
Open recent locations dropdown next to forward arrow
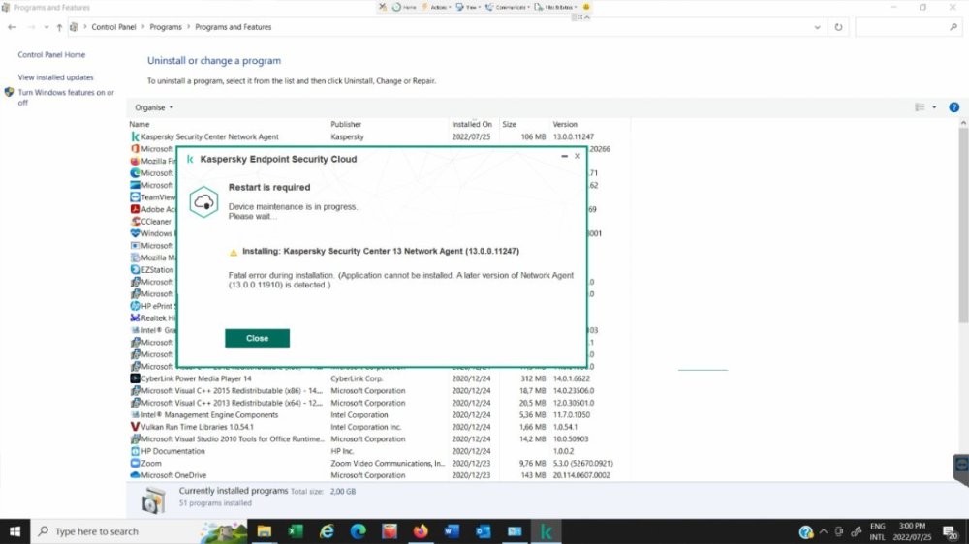tap(47, 27)
